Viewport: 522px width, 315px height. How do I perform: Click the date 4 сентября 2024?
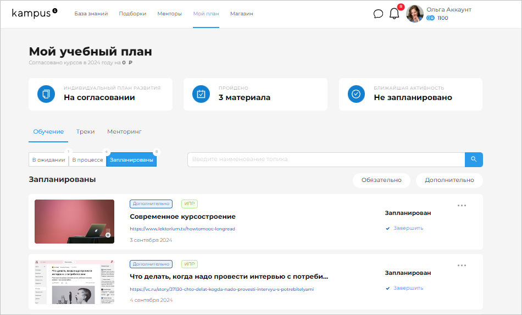point(151,300)
